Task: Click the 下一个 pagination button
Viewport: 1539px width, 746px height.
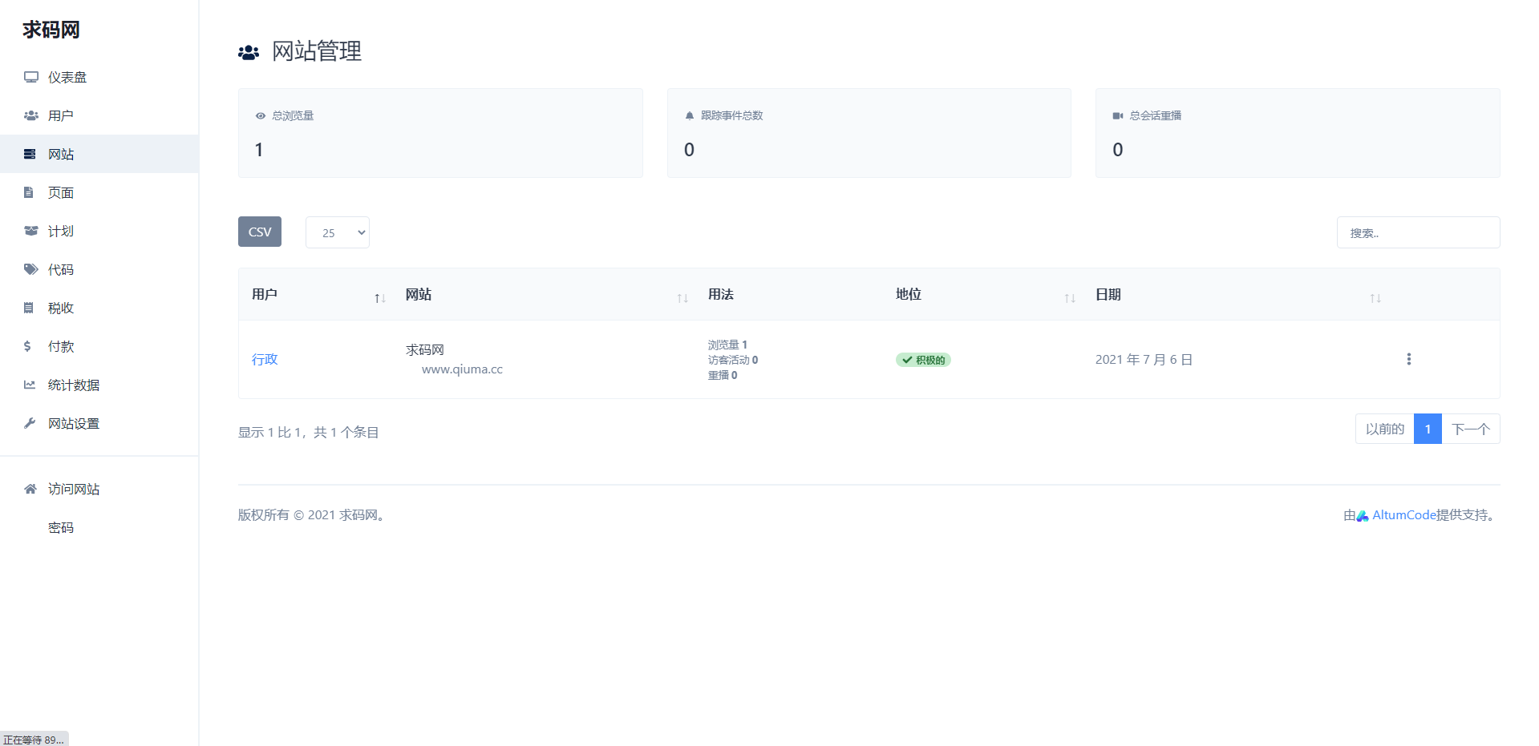Action: pyautogui.click(x=1471, y=429)
